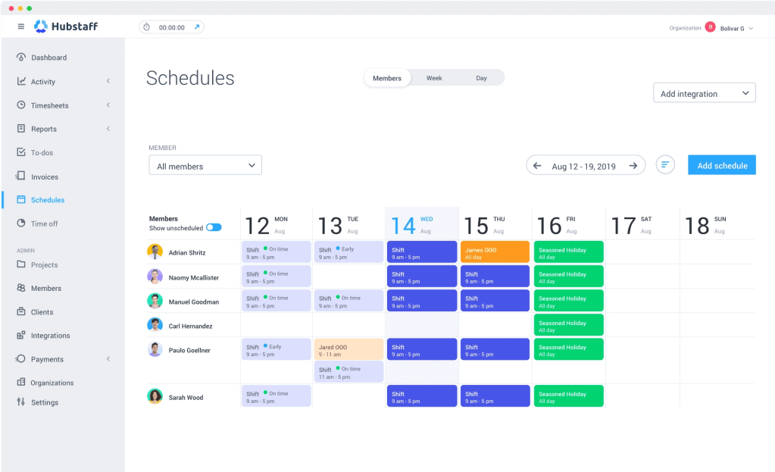Click the filter icon beside Add schedule
Viewport: 775px width, 472px height.
[664, 164]
